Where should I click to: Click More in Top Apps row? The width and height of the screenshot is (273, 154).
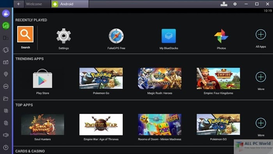click(x=261, y=123)
